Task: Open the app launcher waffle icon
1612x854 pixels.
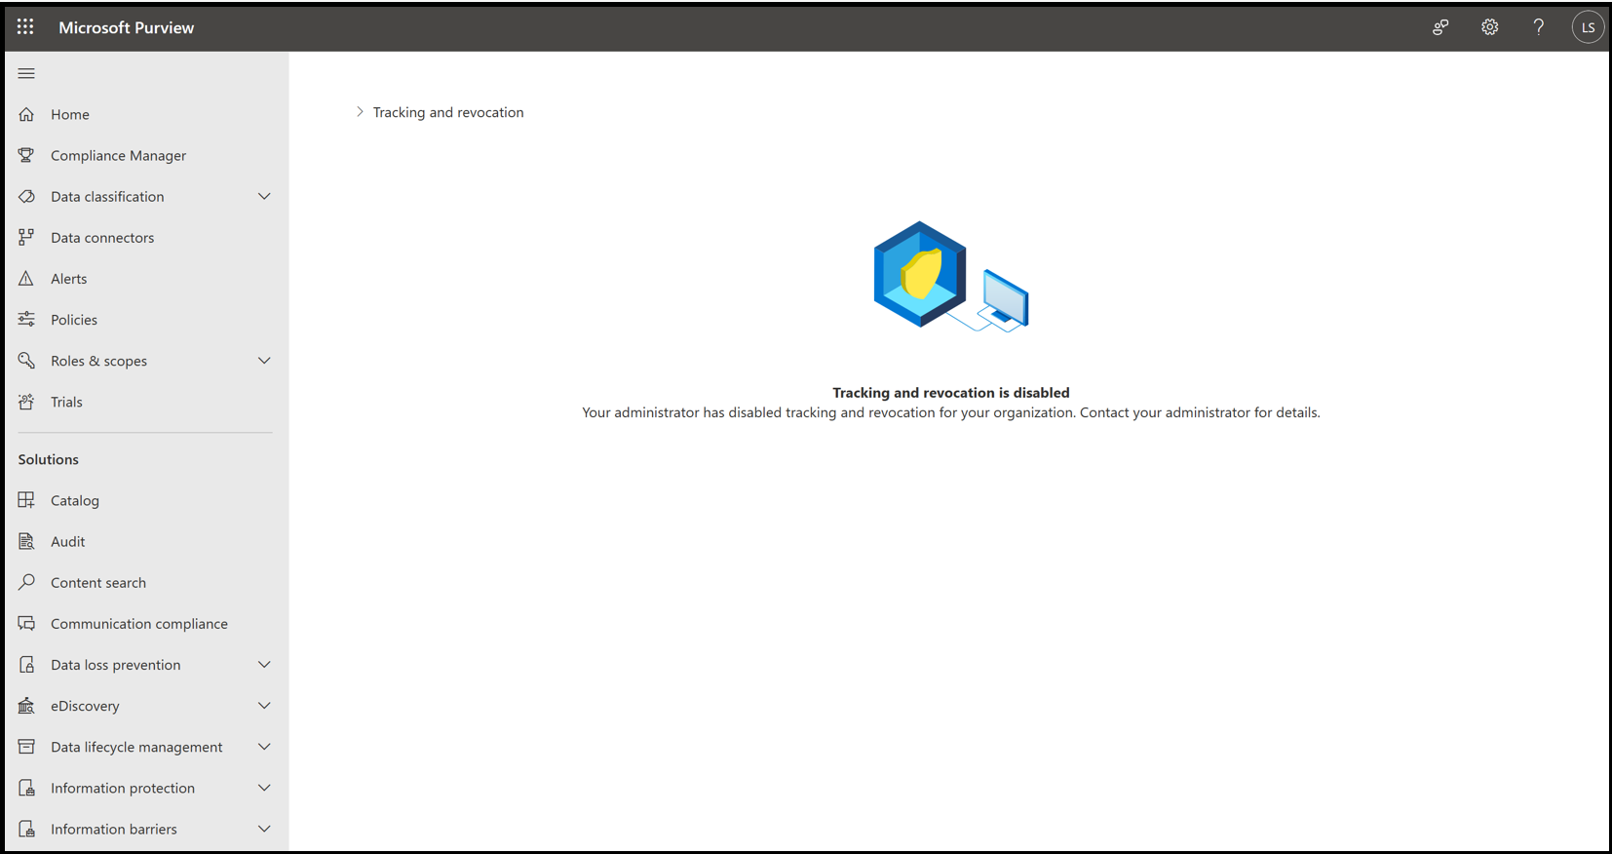Action: [x=25, y=27]
